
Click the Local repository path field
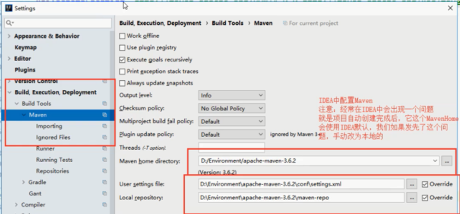point(301,198)
